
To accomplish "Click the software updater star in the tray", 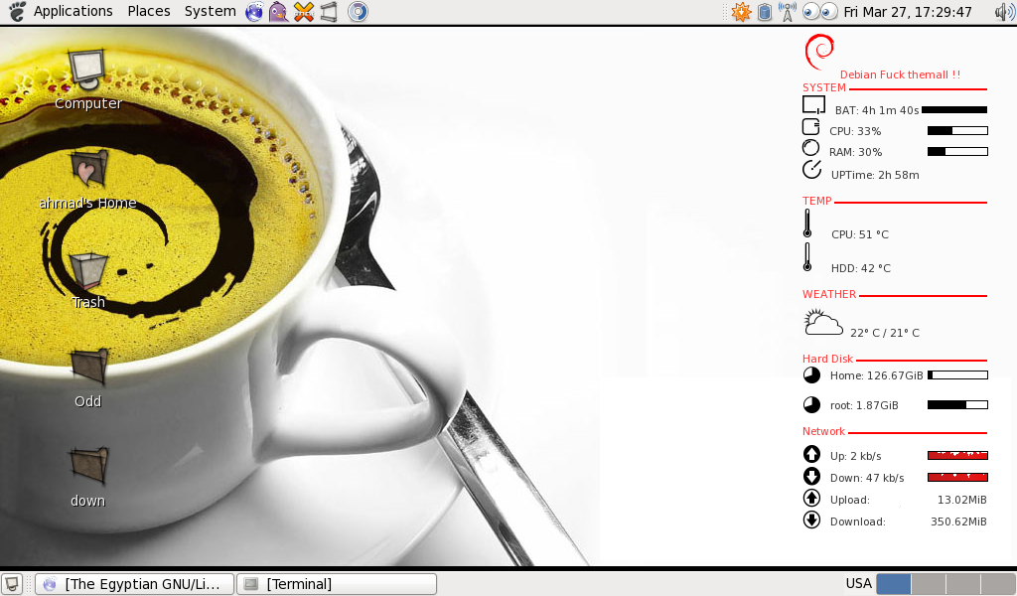I will coord(740,12).
